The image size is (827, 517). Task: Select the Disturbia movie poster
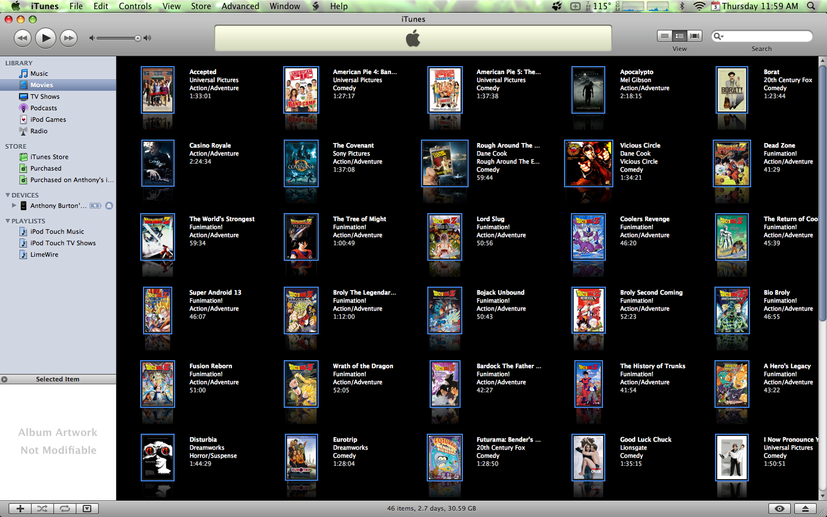pos(157,457)
